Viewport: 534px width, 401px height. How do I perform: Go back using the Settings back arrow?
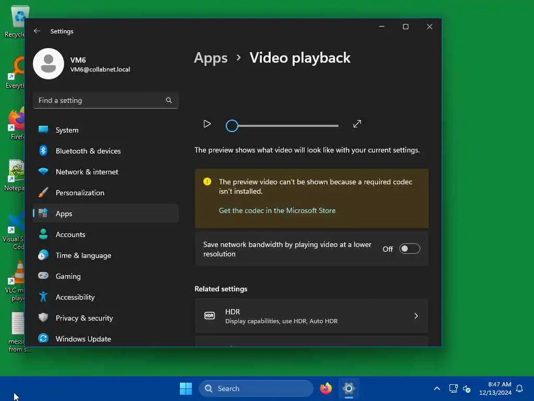pyautogui.click(x=37, y=31)
